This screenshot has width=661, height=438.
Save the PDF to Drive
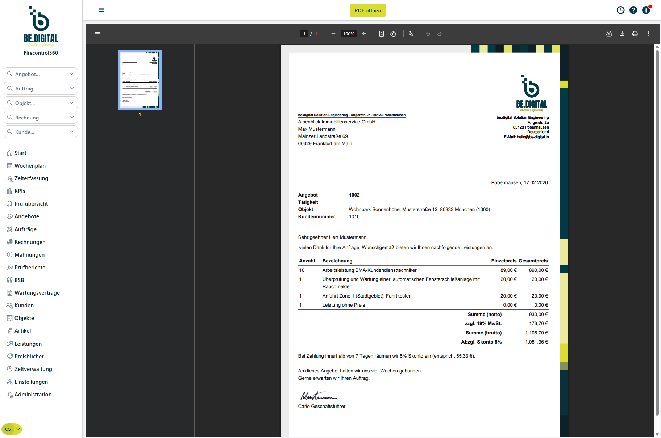(609, 34)
